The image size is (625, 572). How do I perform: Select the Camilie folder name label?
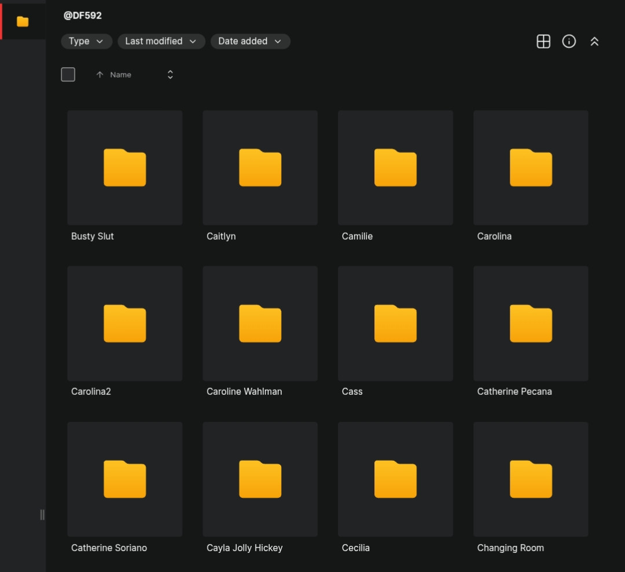[x=357, y=236]
